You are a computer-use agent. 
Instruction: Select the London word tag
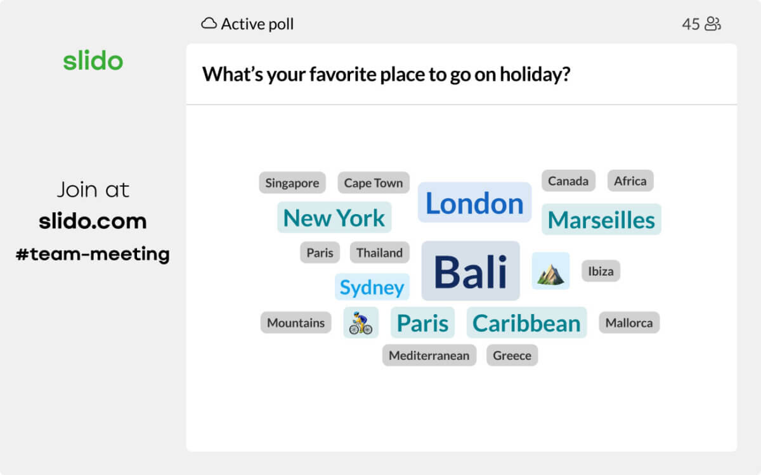[x=474, y=203]
